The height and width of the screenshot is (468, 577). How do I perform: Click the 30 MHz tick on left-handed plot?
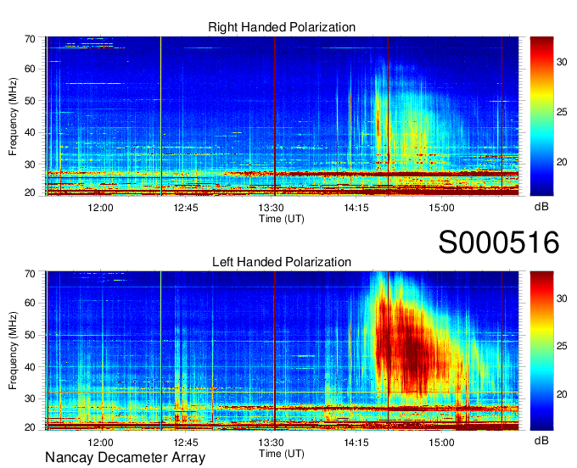click(30, 398)
